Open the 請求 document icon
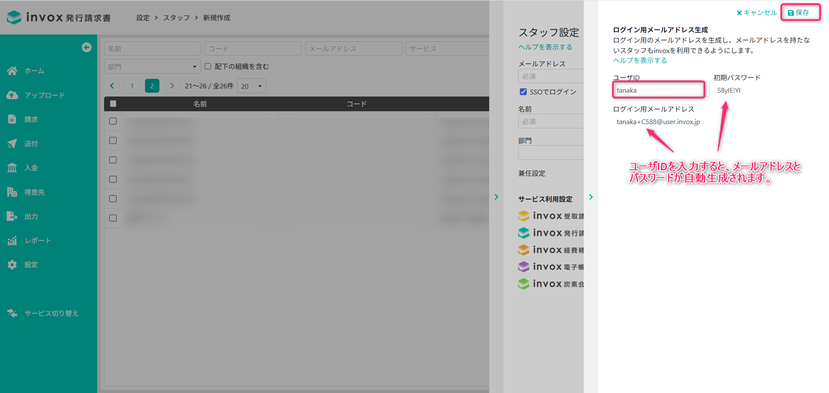Viewport: 829px width, 393px height. pyautogui.click(x=12, y=119)
